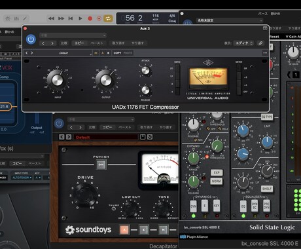
Task: Click the Decapitator reset arrow icon
Action: 150,137
